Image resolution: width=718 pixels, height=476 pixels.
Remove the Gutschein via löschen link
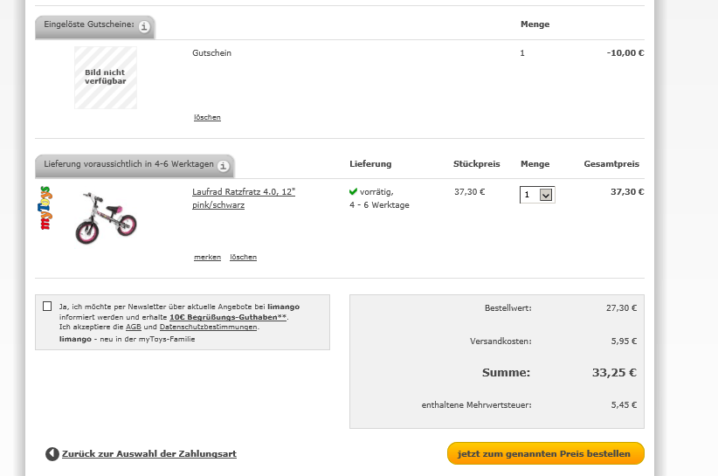[x=207, y=117]
